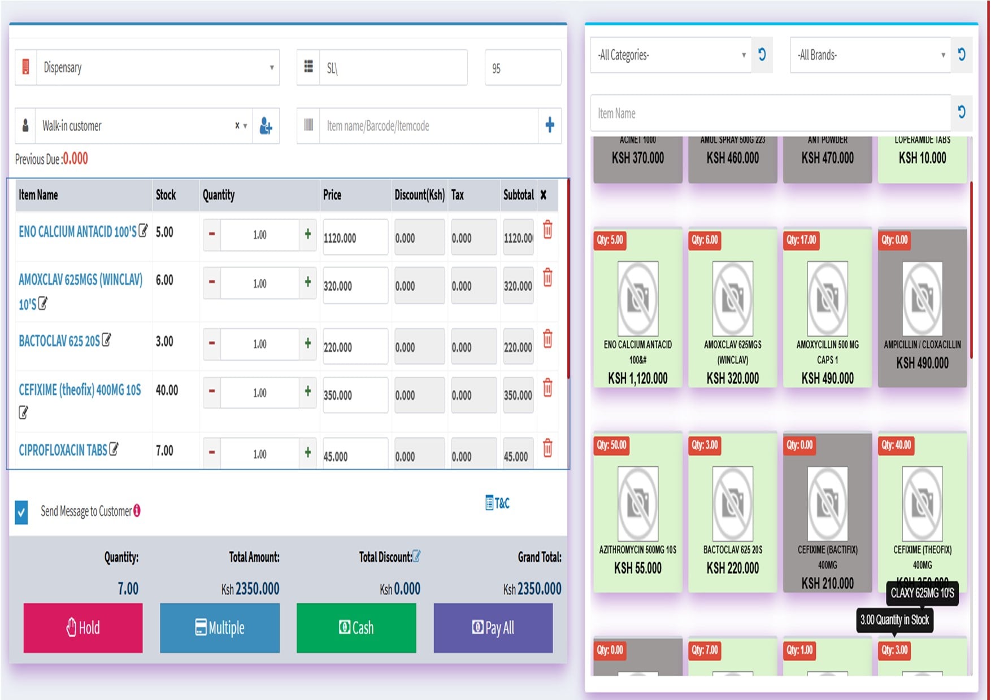This screenshot has width=991, height=700.
Task: Add AZITHROMYCIN 500MG 10S product card
Action: [638, 513]
